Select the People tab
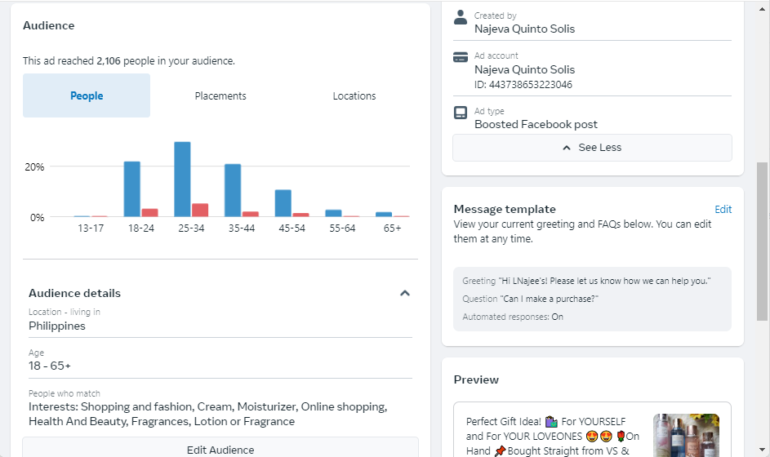This screenshot has width=770, height=457. (87, 96)
